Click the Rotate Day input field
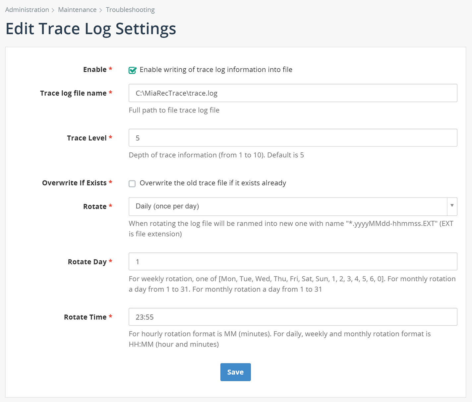This screenshot has width=472, height=402. point(293,262)
